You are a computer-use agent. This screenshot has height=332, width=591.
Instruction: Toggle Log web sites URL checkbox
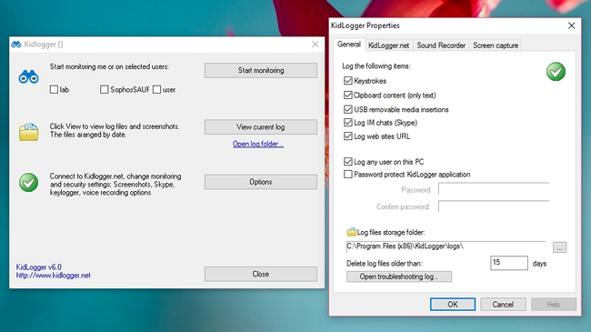(348, 136)
